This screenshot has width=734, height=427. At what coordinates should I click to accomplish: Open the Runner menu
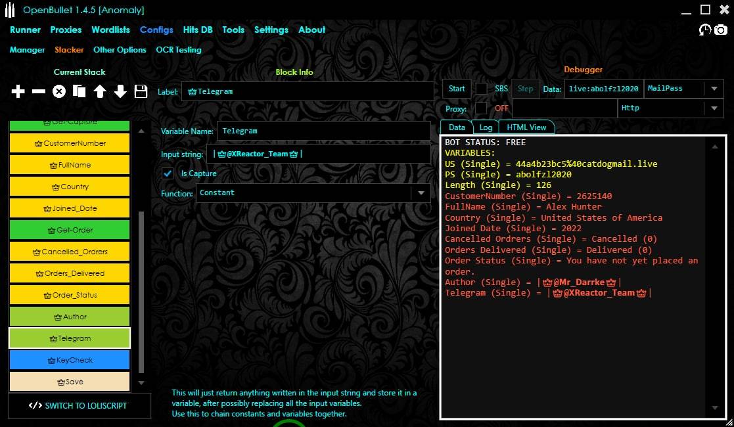tap(25, 30)
